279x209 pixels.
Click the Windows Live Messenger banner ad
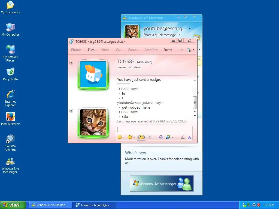tap(162, 183)
